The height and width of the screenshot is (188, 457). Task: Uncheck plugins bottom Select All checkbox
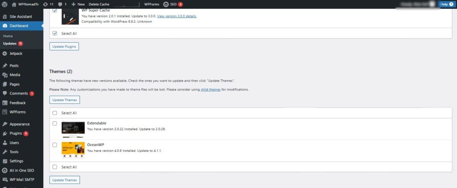click(55, 33)
